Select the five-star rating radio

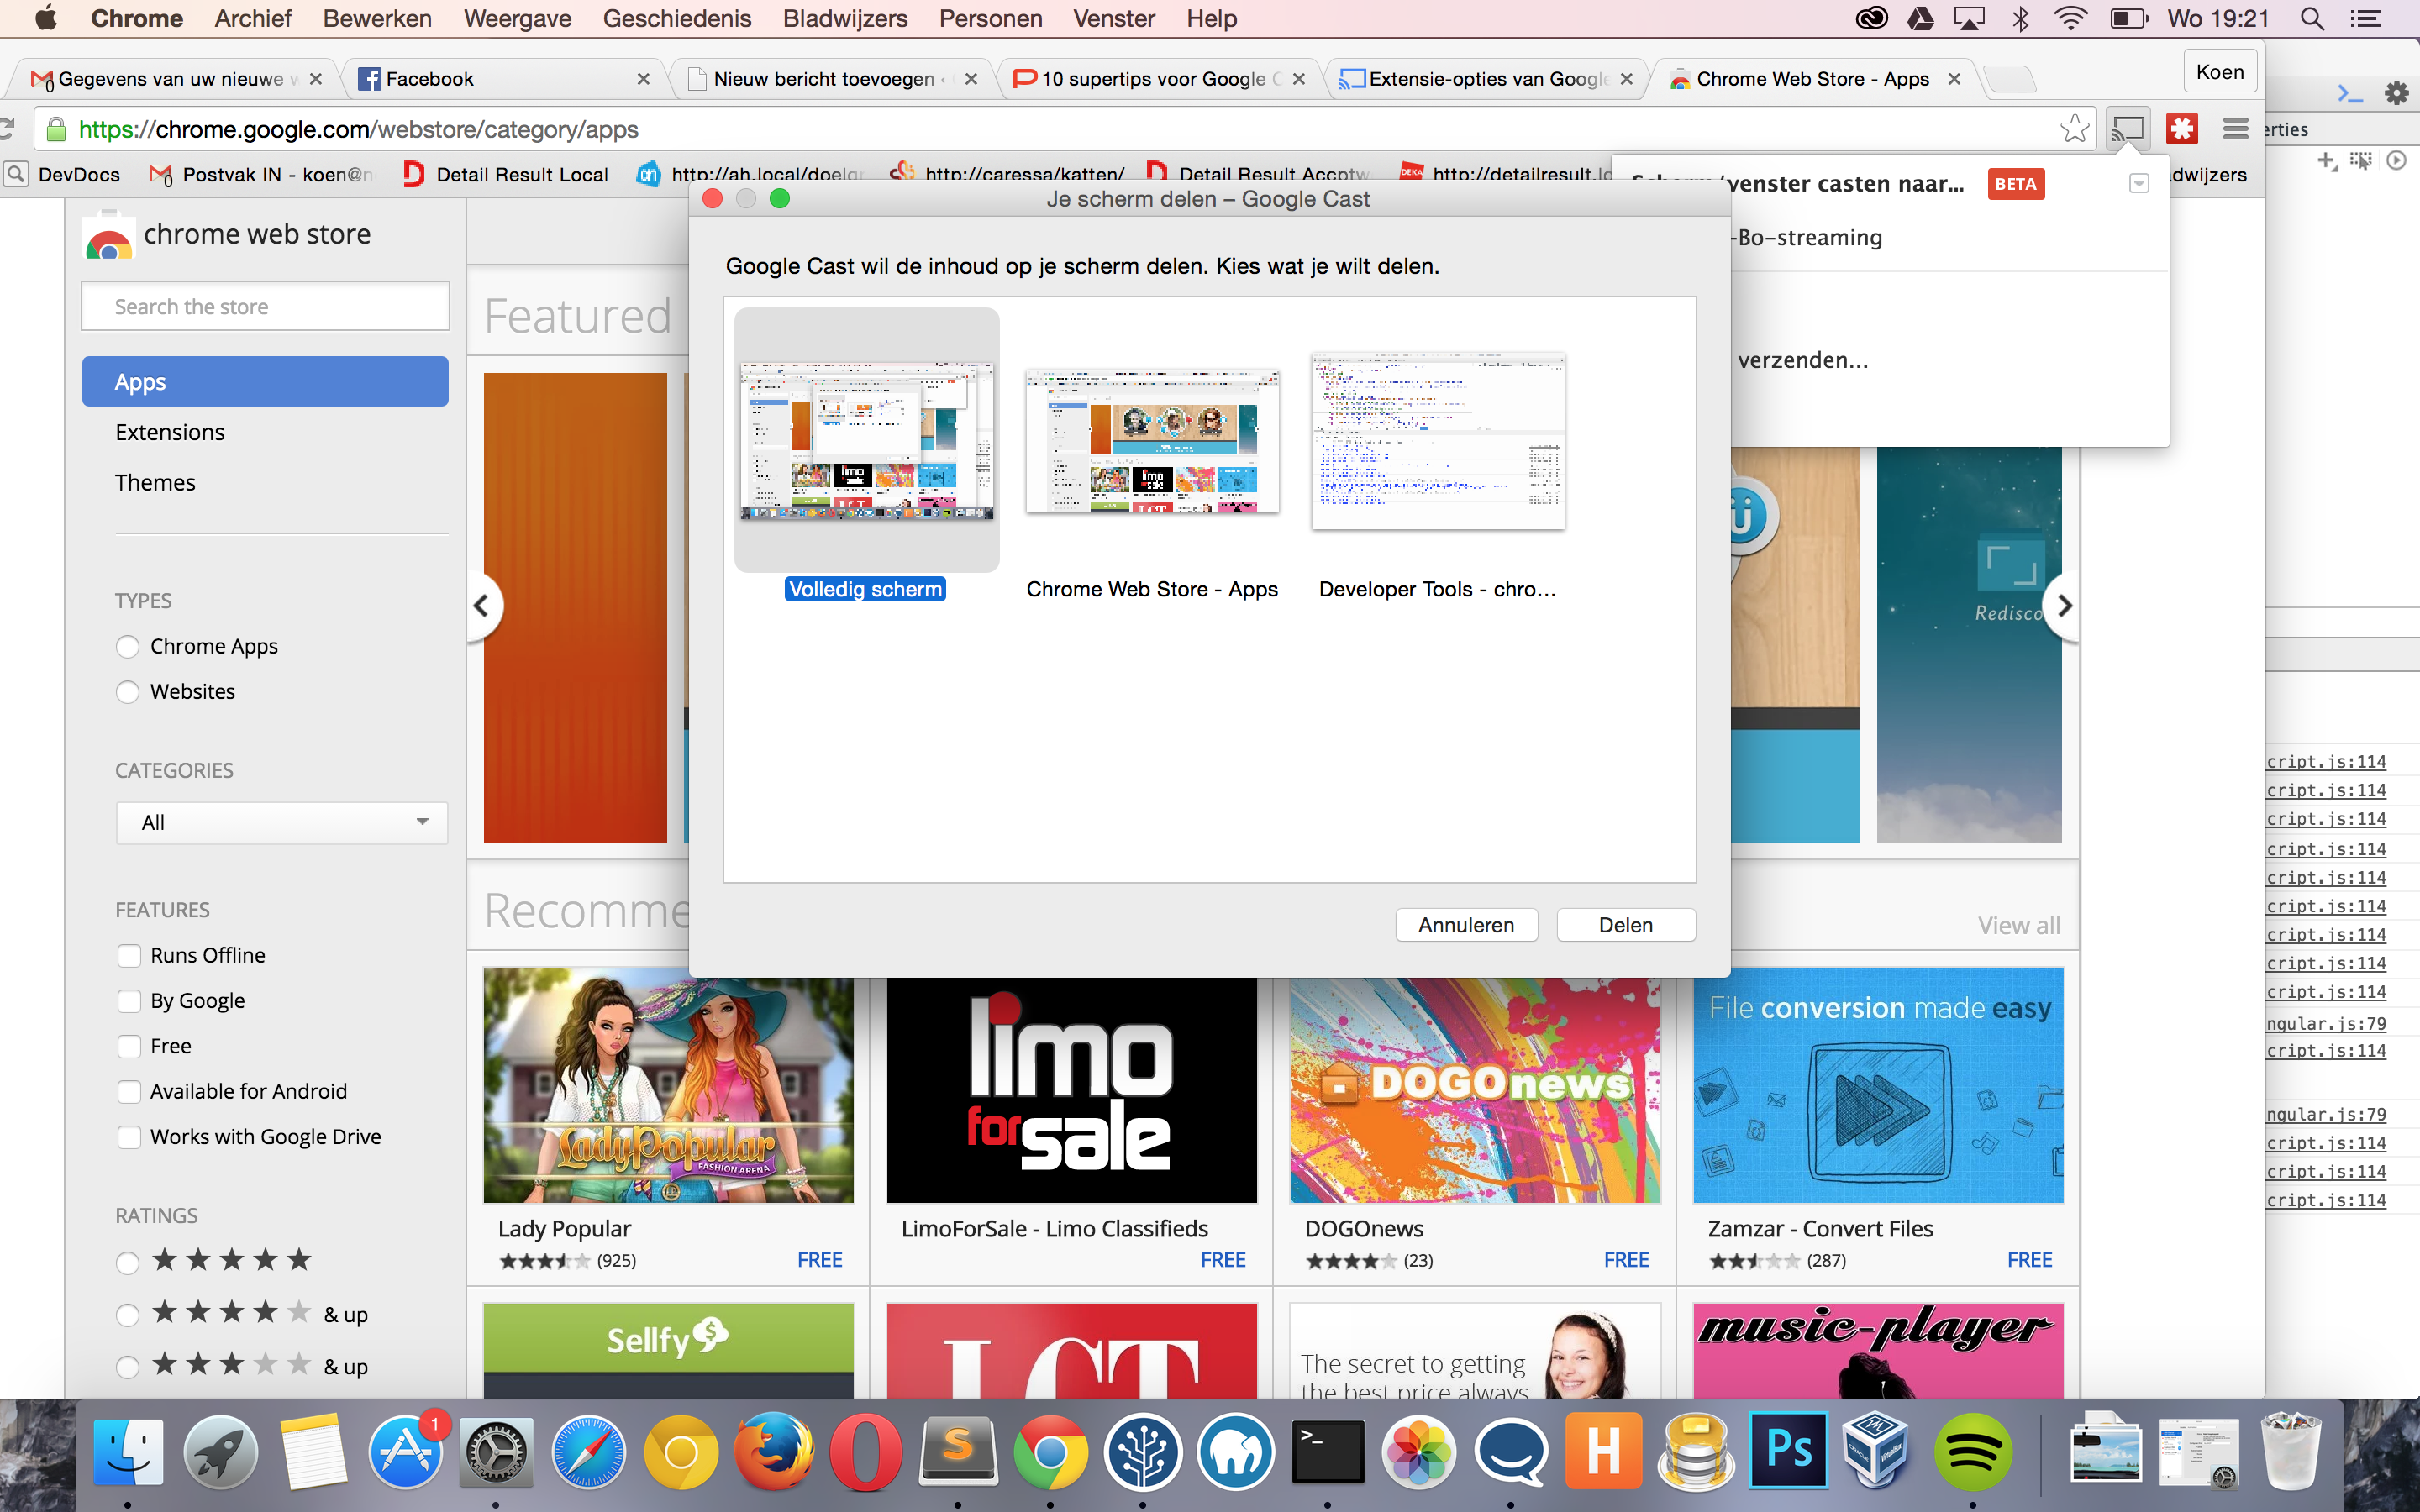pyautogui.click(x=127, y=1263)
